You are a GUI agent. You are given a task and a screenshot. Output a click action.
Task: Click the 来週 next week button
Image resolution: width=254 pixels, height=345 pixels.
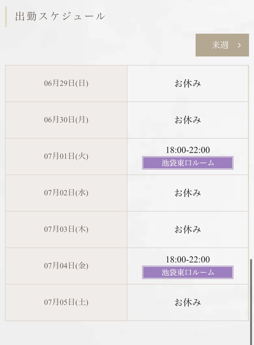tap(222, 45)
